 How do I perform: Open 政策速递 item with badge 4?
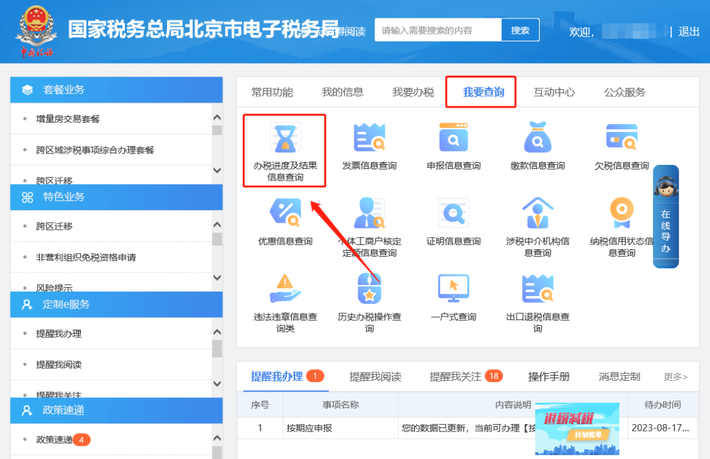[63, 439]
